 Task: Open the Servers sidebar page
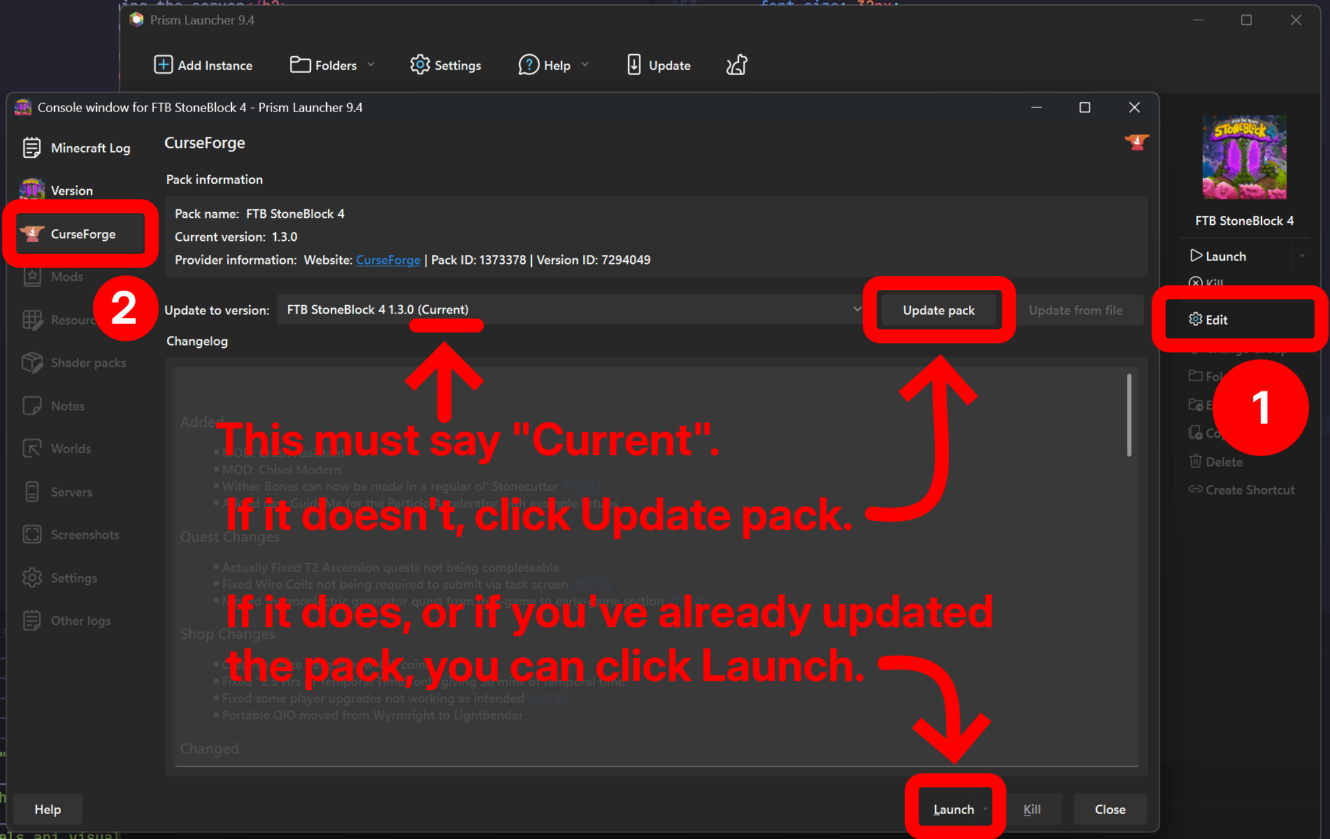click(x=71, y=492)
